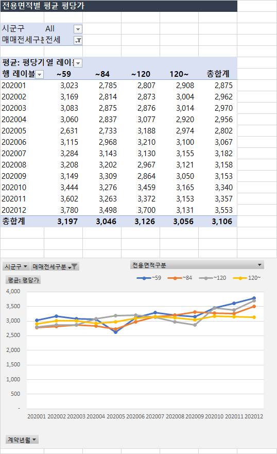277x454 pixels.
Task: Open the 행 레이블 row label dropdown
Action: (x=39, y=74)
